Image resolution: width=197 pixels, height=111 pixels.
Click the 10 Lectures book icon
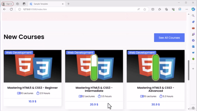pos(19,93)
